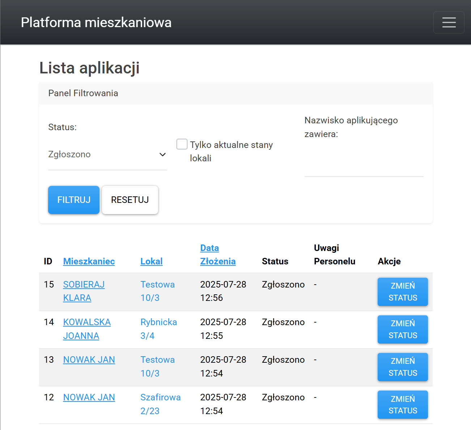Open Testowa 10/3 in application 13
The width and height of the screenshot is (471, 430).
point(158,366)
